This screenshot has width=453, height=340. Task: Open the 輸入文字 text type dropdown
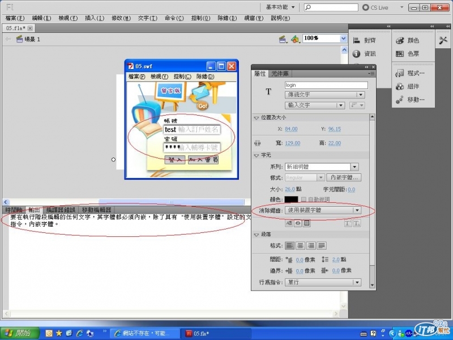pos(315,105)
